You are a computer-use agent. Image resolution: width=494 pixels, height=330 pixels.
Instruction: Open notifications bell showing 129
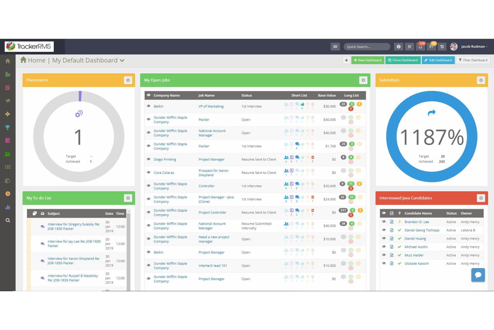click(421, 46)
